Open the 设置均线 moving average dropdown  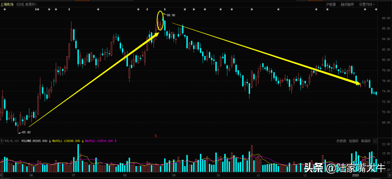(x=367, y=4)
